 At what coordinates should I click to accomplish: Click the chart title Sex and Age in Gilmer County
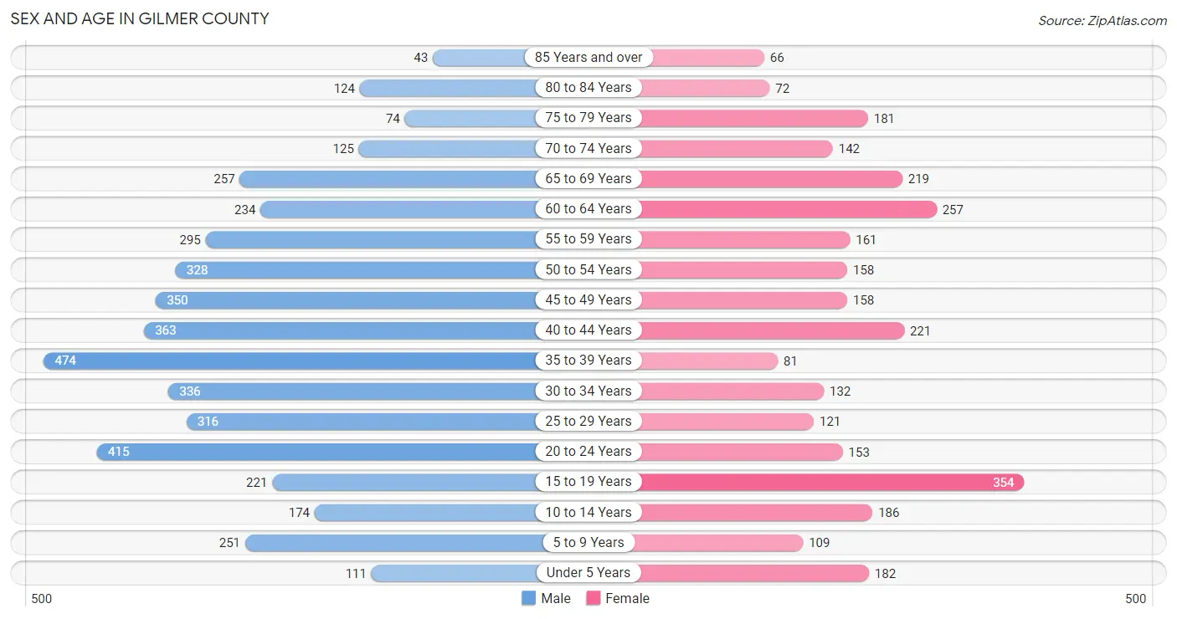[x=140, y=18]
